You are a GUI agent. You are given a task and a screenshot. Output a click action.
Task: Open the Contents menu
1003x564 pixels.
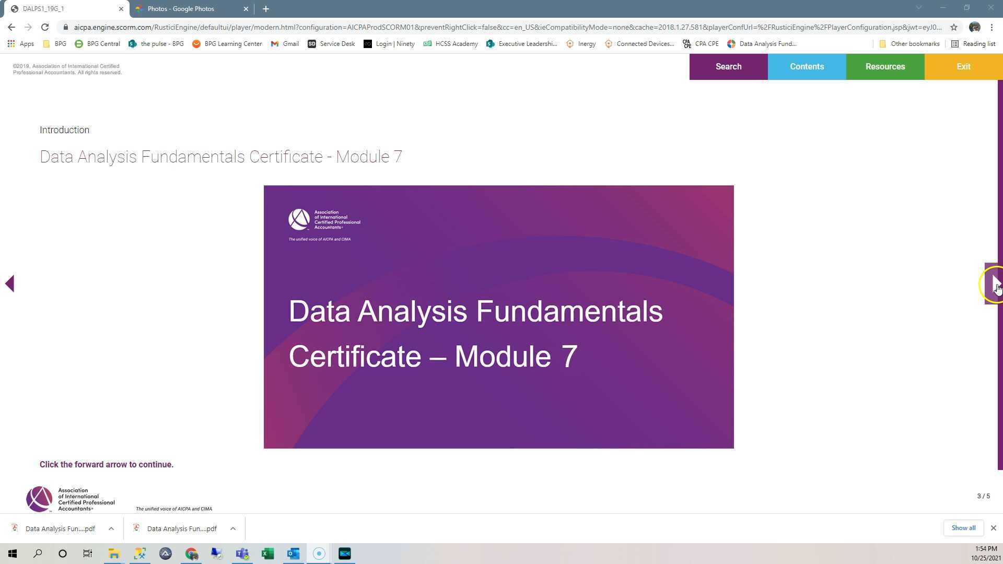[x=807, y=67]
